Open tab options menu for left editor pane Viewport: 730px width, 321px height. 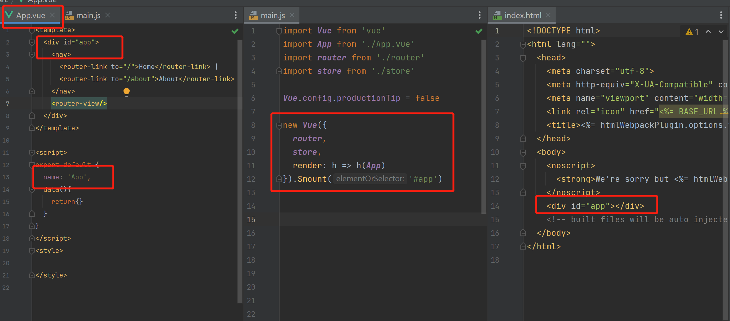pyautogui.click(x=235, y=15)
